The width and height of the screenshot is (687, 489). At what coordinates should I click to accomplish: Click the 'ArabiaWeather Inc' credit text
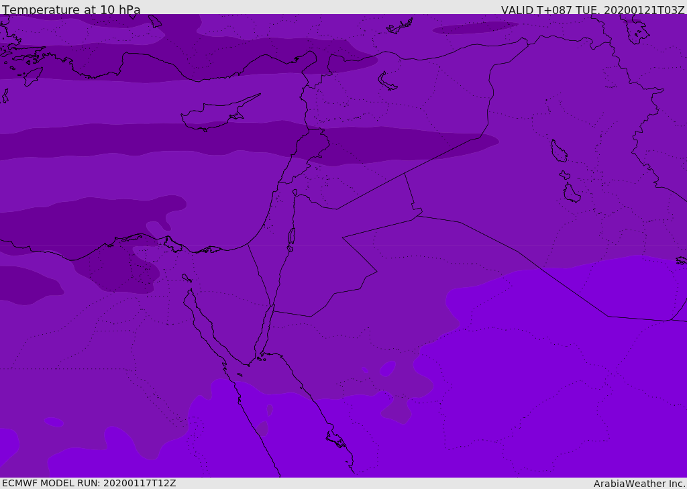click(x=639, y=484)
